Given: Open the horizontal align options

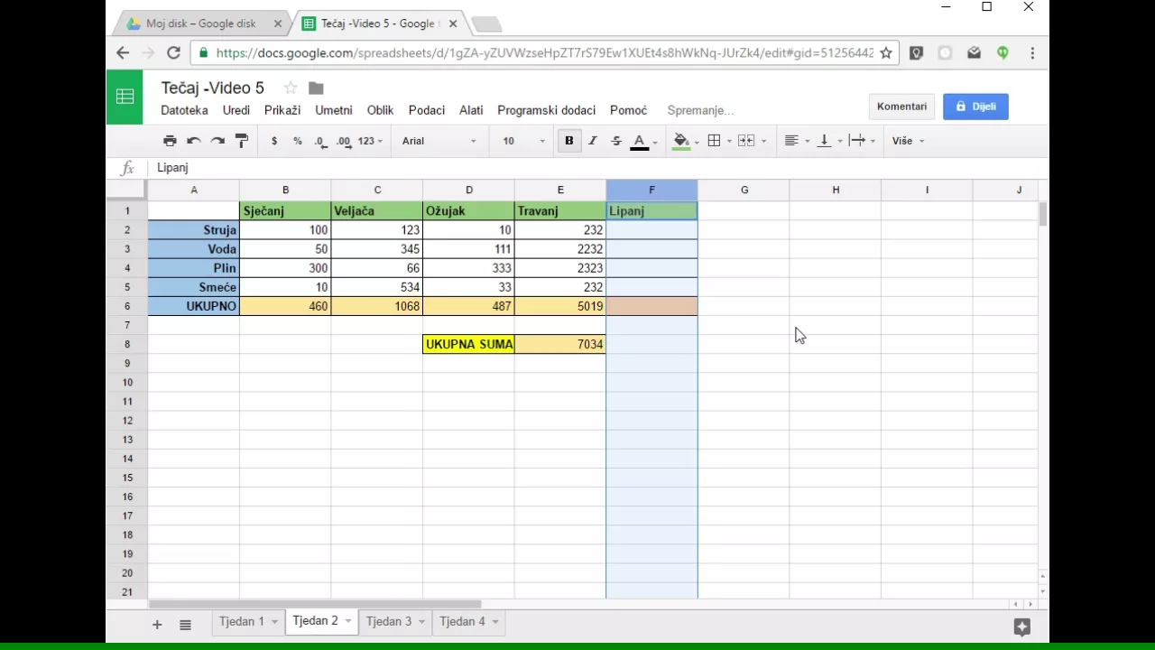Looking at the screenshot, I should point(791,141).
